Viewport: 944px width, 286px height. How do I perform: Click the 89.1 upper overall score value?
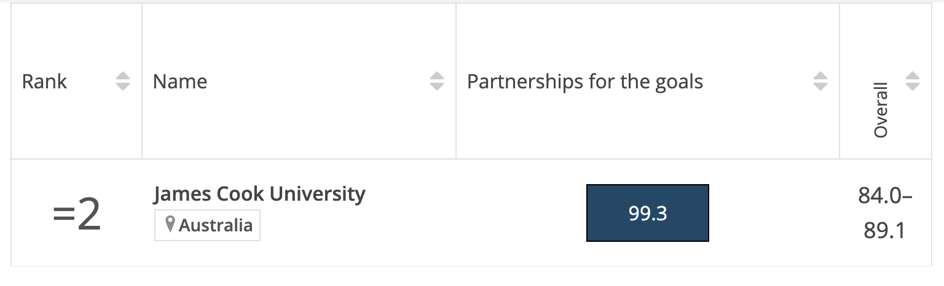click(x=884, y=230)
